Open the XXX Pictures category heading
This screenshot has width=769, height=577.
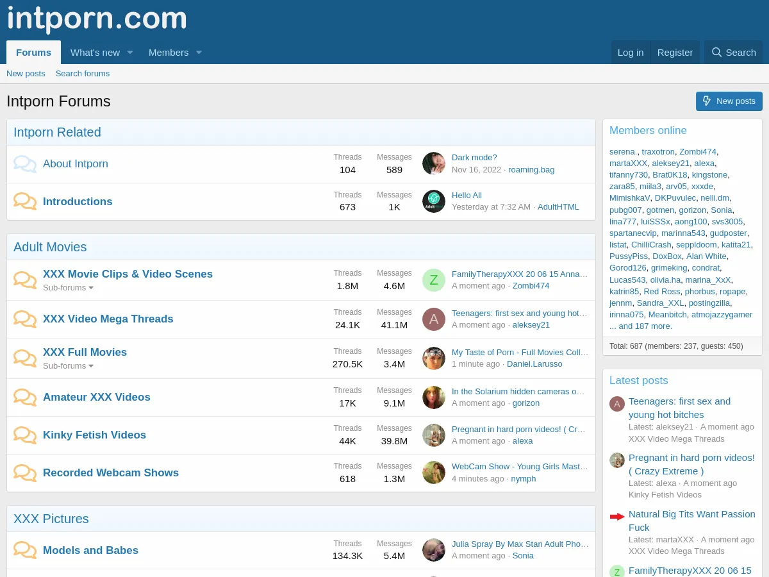(x=51, y=519)
